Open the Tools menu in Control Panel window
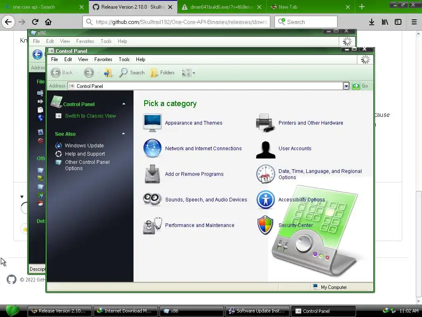The width and height of the screenshot is (422, 317). (124, 59)
